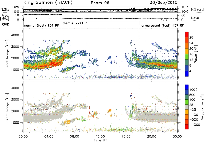Click 'normal (fast) 151 RF' CPID text
Image resolution: width=205 pixels, height=142 pixels.
(x=42, y=25)
